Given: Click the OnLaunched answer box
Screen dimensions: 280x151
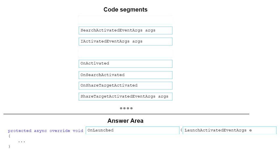Looking at the screenshot, I should tap(133, 130).
